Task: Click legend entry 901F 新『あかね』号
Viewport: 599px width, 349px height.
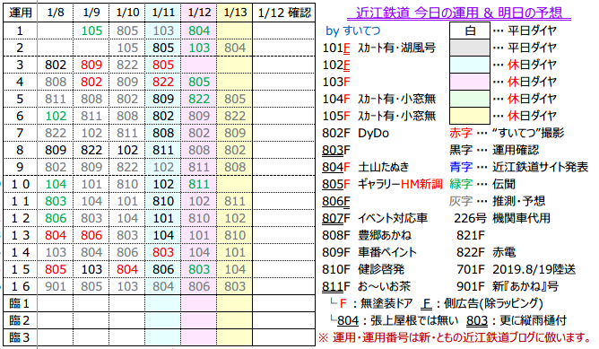Action: (x=508, y=286)
